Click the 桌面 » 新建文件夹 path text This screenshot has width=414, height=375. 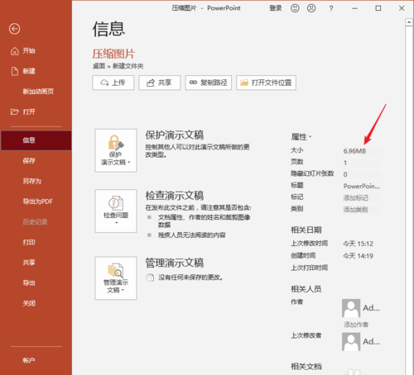[118, 66]
